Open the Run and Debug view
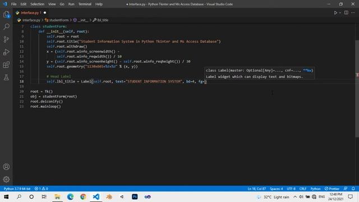The height and width of the screenshot is (202, 359). (6, 52)
